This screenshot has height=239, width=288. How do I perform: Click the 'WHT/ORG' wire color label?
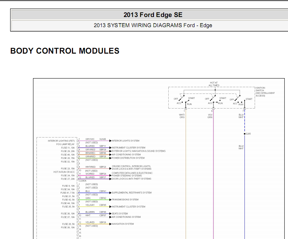click(182, 116)
